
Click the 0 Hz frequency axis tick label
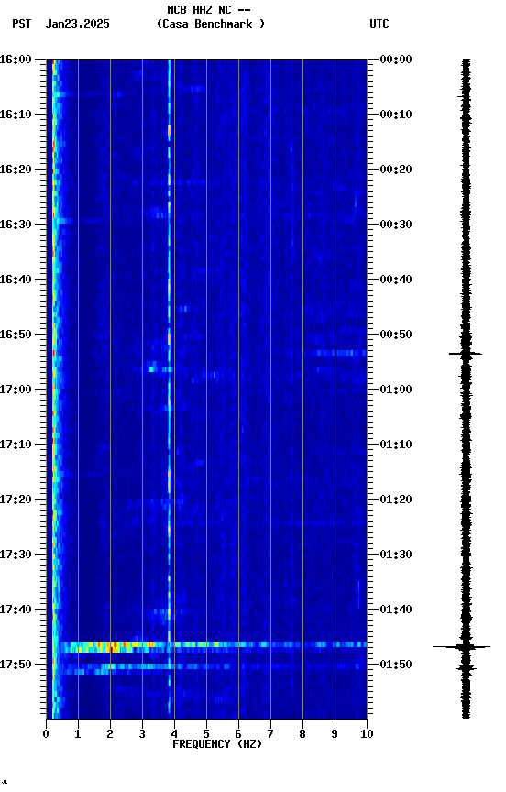click(x=46, y=734)
